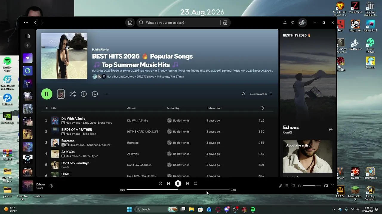Download the playlist
The height and width of the screenshot is (214, 382).
point(95,94)
